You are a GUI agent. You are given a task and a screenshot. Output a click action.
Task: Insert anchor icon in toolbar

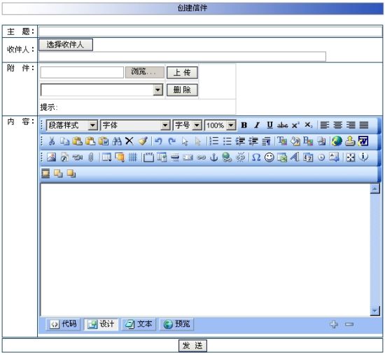pos(214,158)
